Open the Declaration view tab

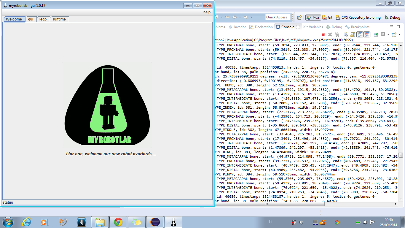[x=261, y=27]
